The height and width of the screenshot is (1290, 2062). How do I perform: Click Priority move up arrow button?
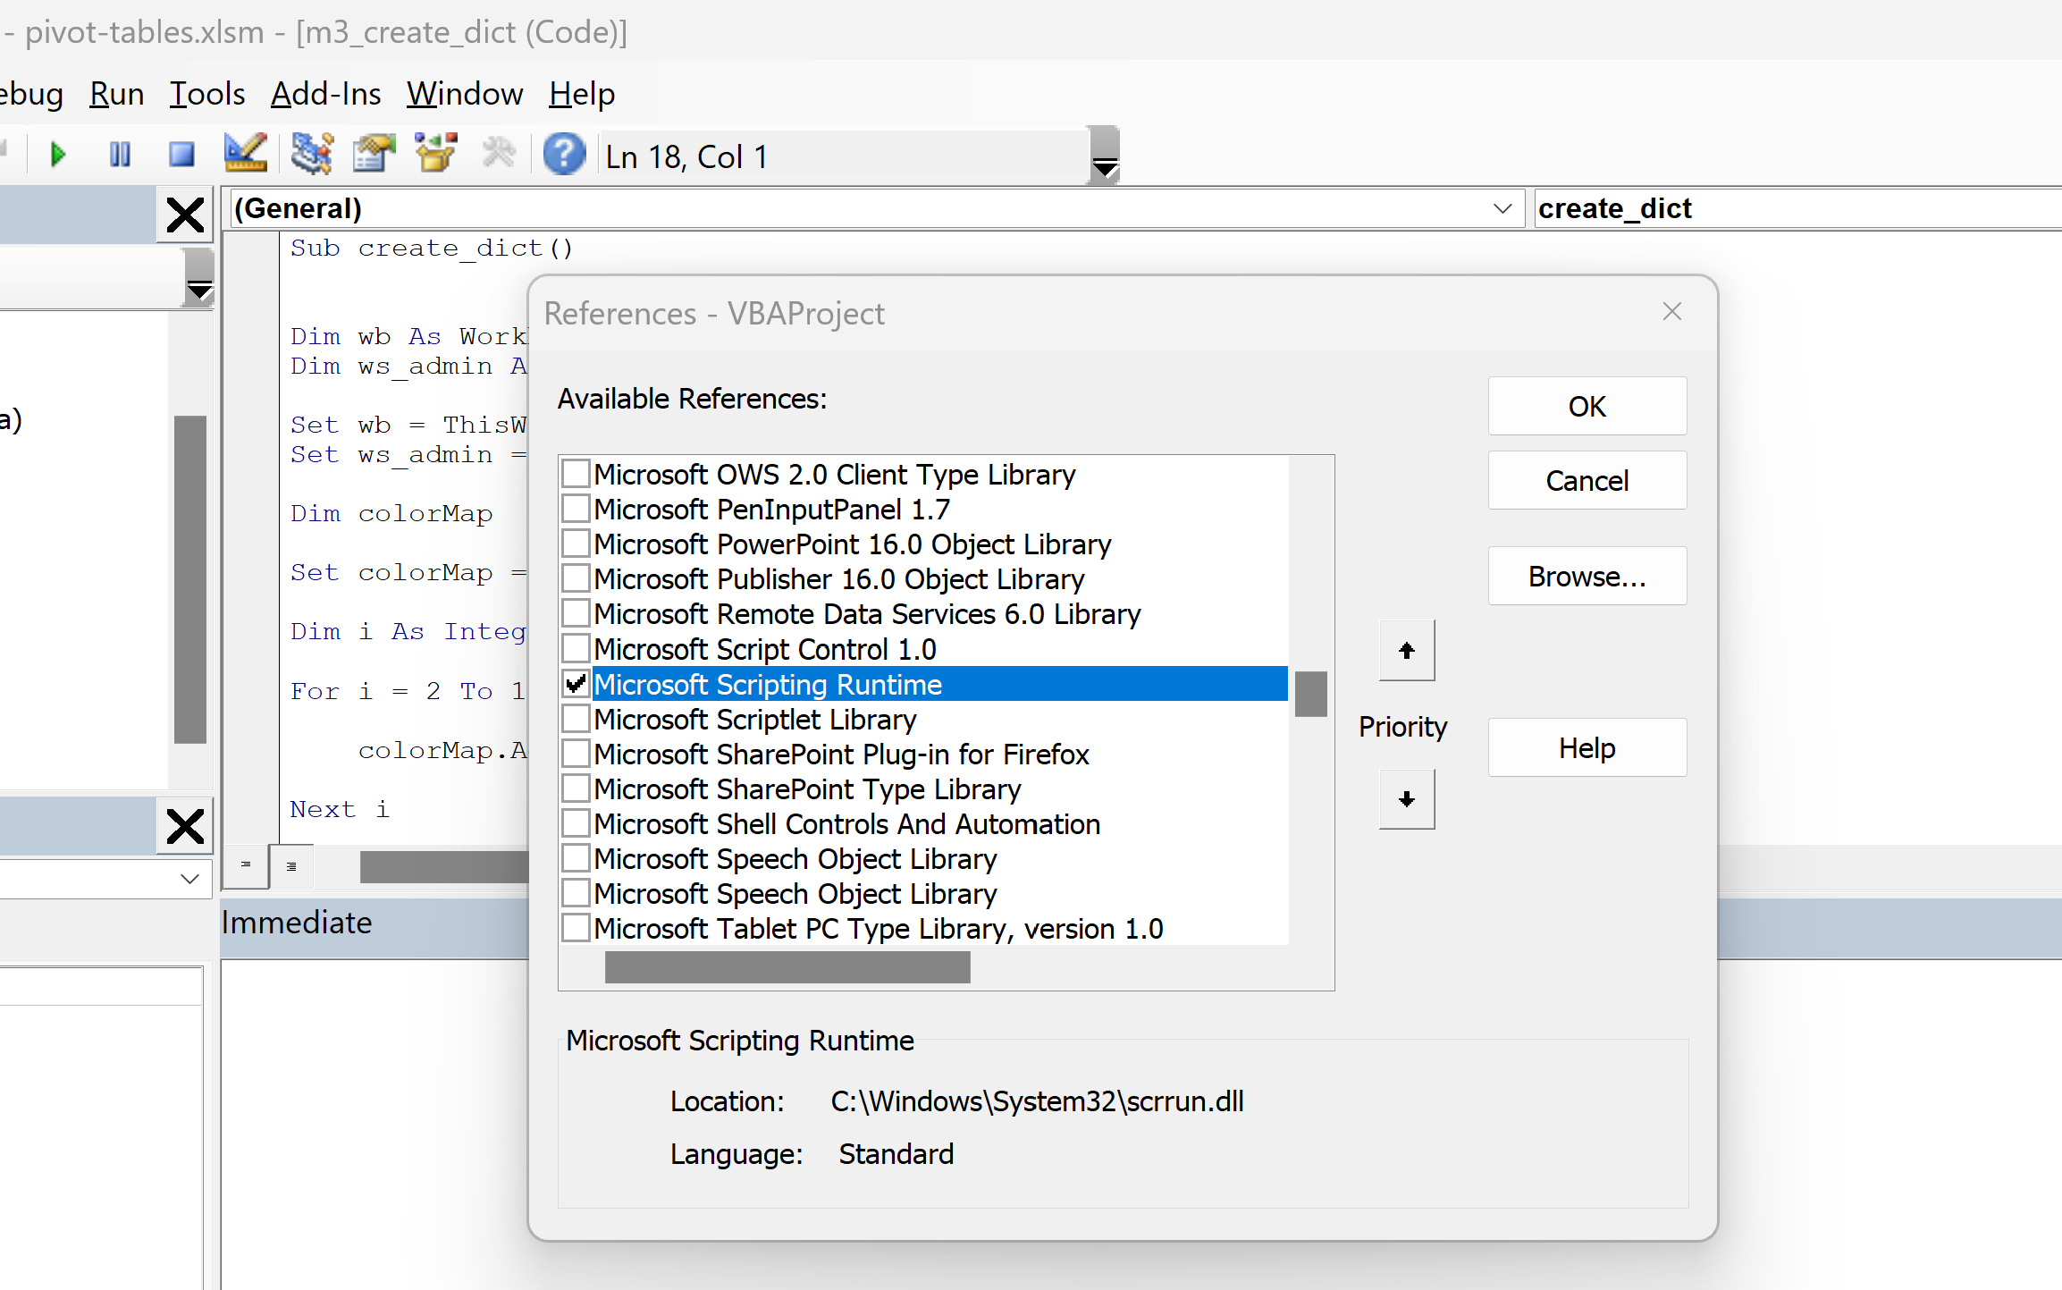tap(1407, 651)
